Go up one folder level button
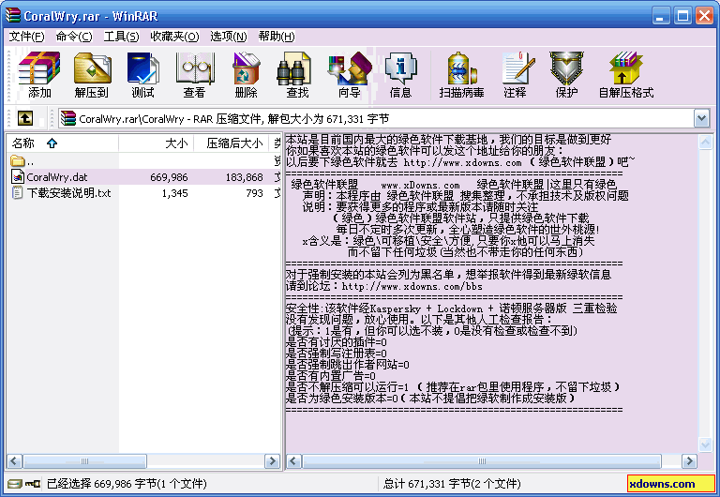Viewport: 720px width, 497px height. [x=25, y=118]
